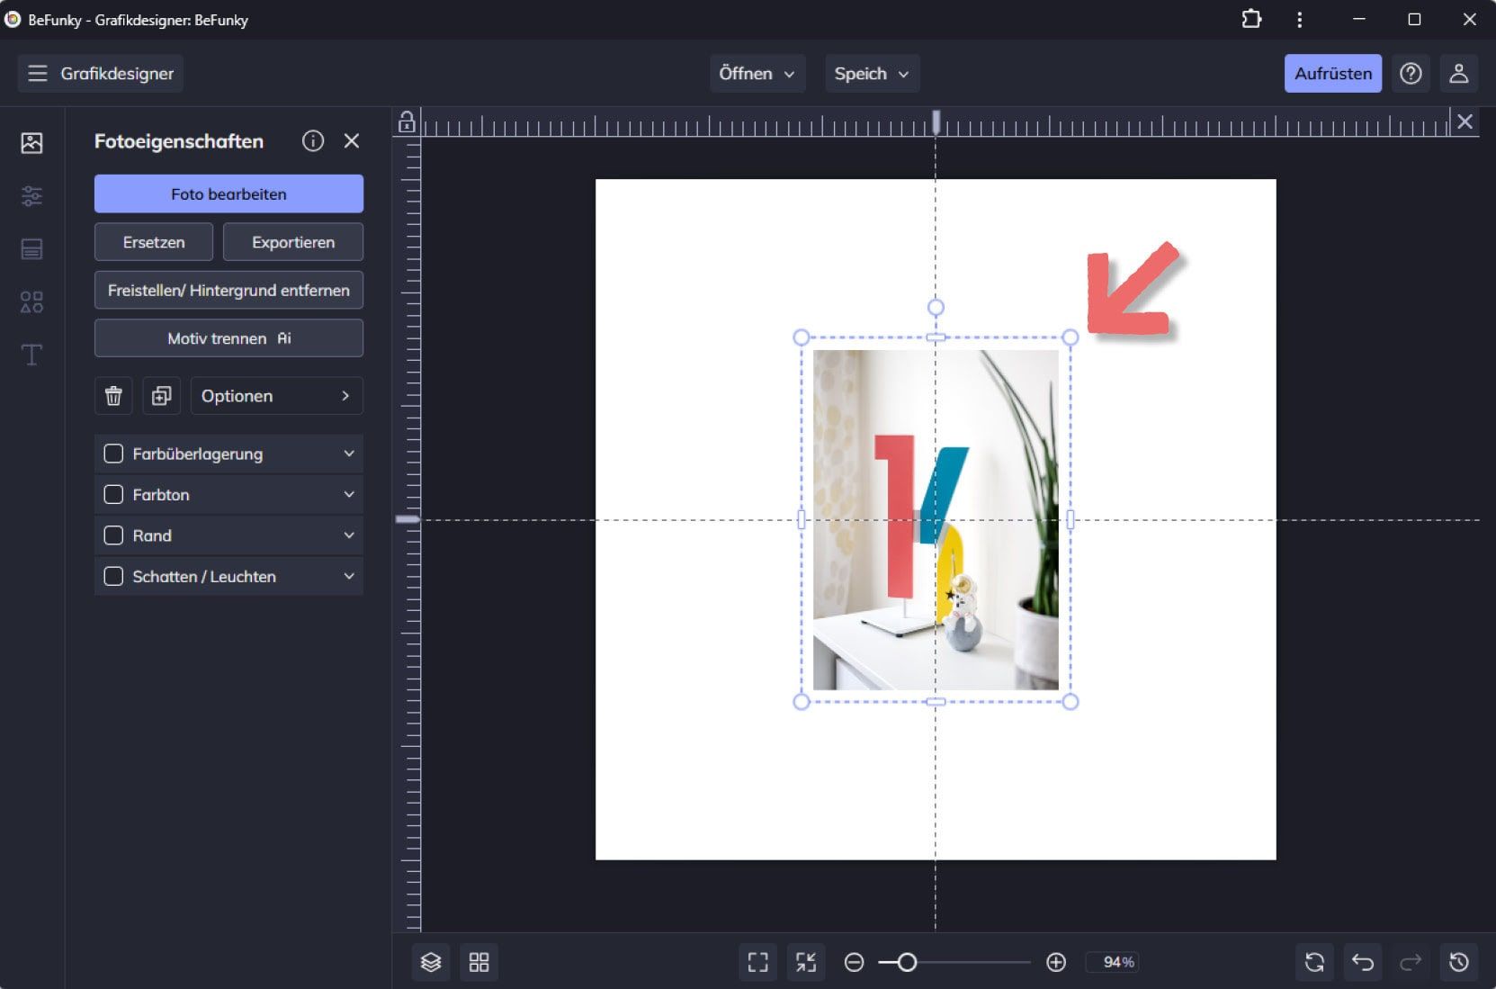Zoom in with plus icon

click(1056, 962)
